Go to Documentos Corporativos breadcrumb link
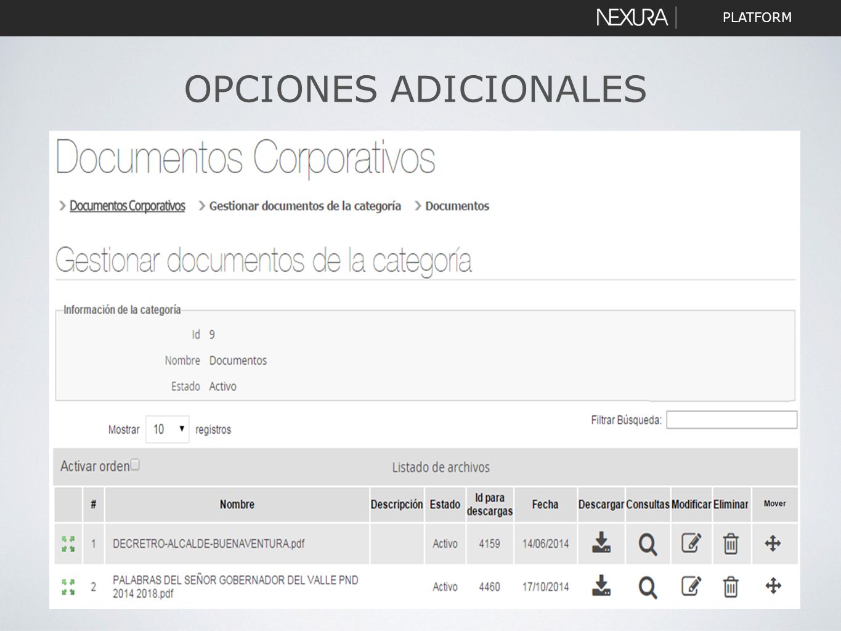The image size is (841, 631). 128,206
